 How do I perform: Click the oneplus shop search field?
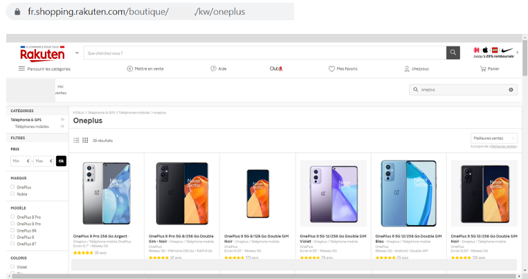click(464, 89)
